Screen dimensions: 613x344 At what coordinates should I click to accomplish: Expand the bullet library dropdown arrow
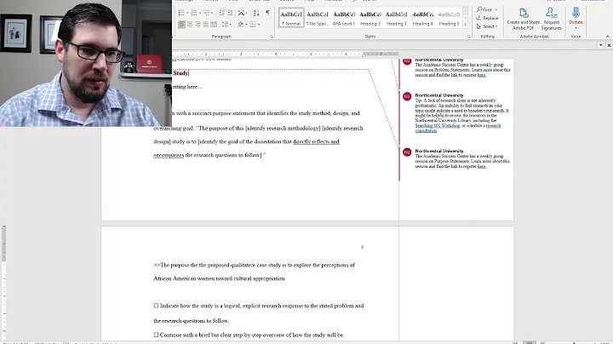187,13
